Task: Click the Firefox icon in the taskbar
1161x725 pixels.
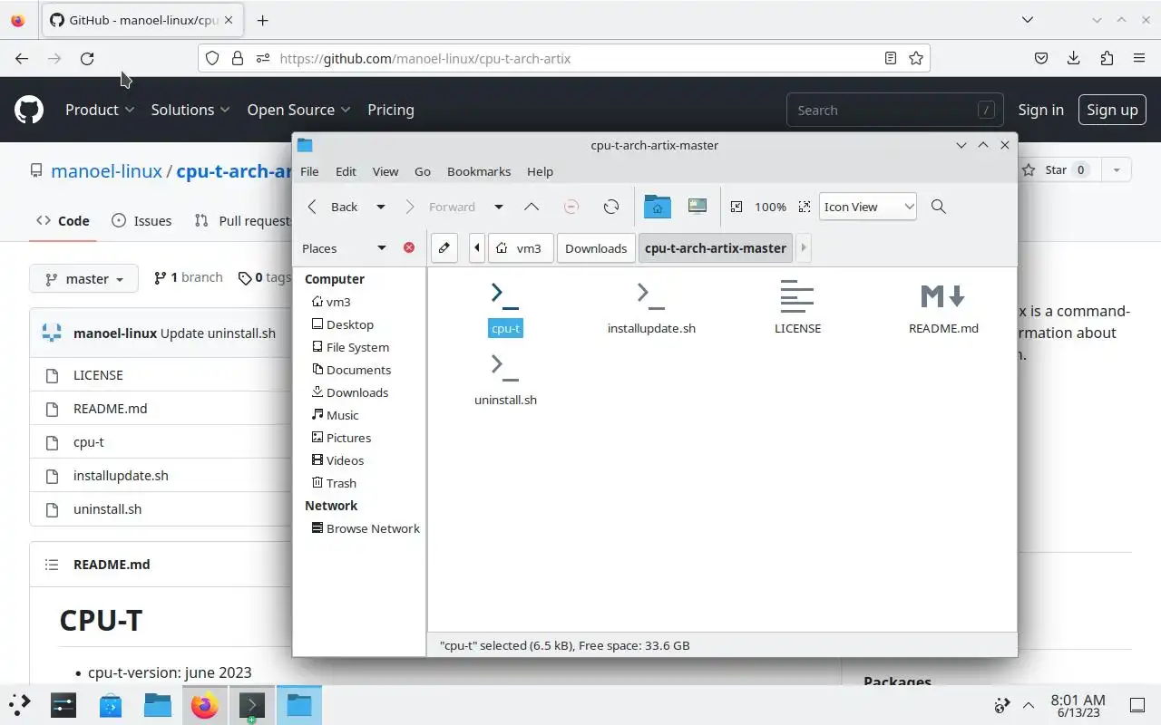Action: (204, 705)
